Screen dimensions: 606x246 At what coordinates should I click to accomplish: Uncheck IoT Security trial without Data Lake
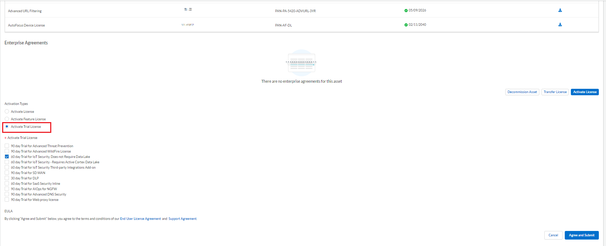point(7,156)
